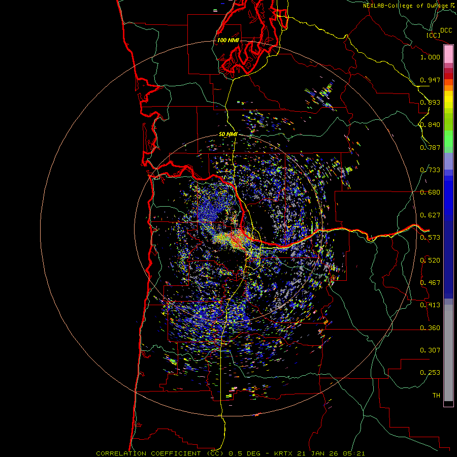Click the 0.787 color scale value

(430, 147)
